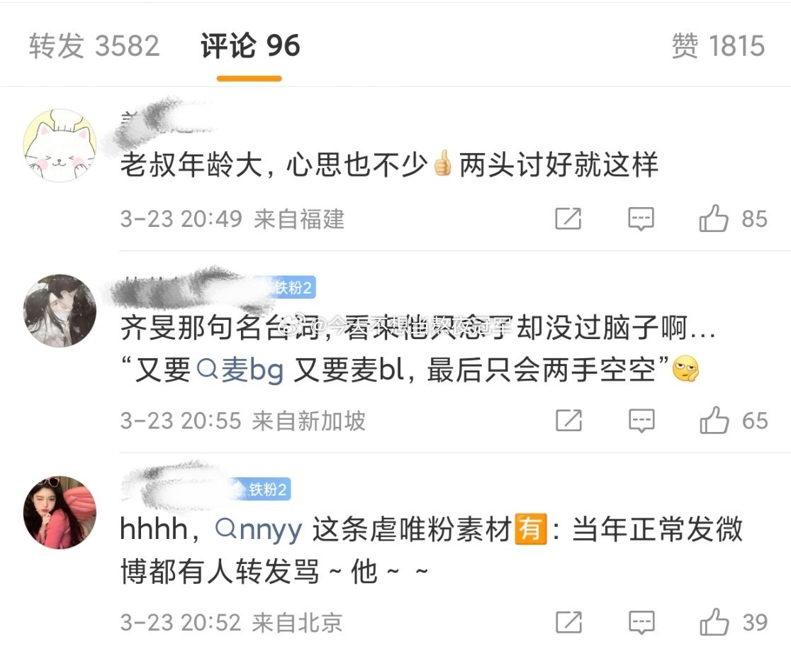Viewport: 791px width, 649px height.
Task: Tap the 铁粉2 badge on second comment
Action: tap(293, 288)
